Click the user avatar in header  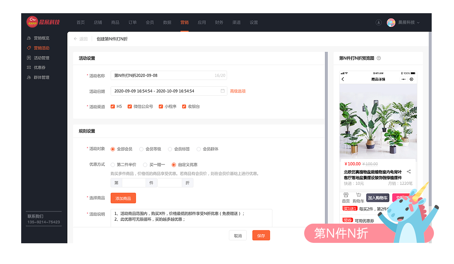391,22
